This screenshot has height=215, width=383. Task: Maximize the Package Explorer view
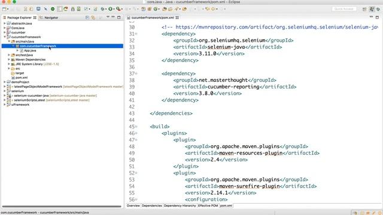click(119, 17)
